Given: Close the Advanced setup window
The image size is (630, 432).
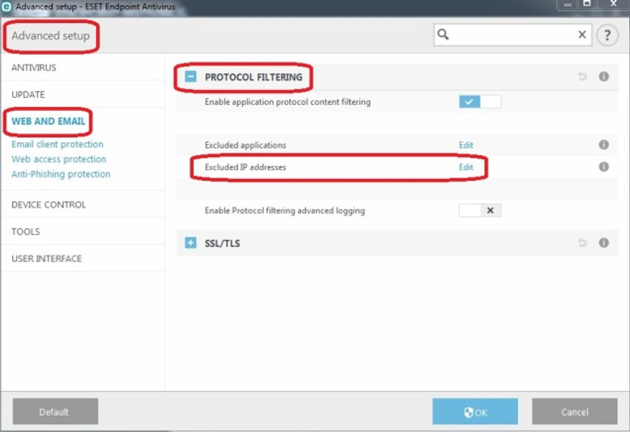Looking at the screenshot, I should pyautogui.click(x=613, y=4).
